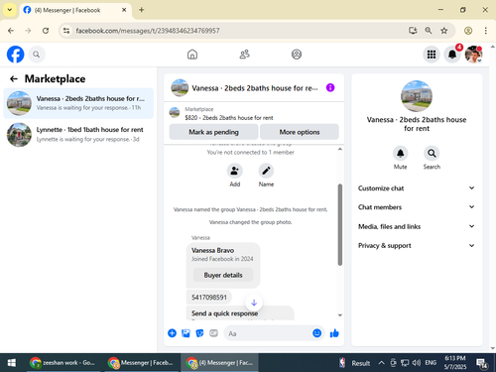Choose a GIF icon in composer
This screenshot has width=496, height=372.
click(x=213, y=333)
